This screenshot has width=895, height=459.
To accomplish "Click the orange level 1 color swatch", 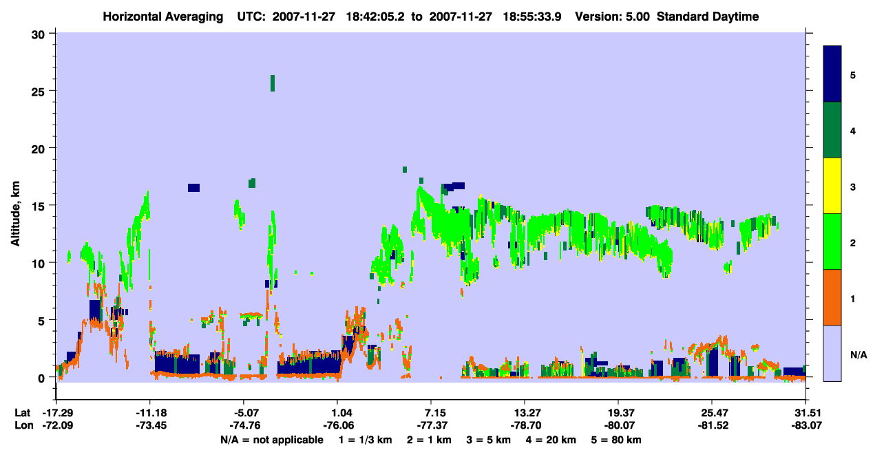I will 832,297.
